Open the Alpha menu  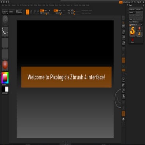point(3,5)
